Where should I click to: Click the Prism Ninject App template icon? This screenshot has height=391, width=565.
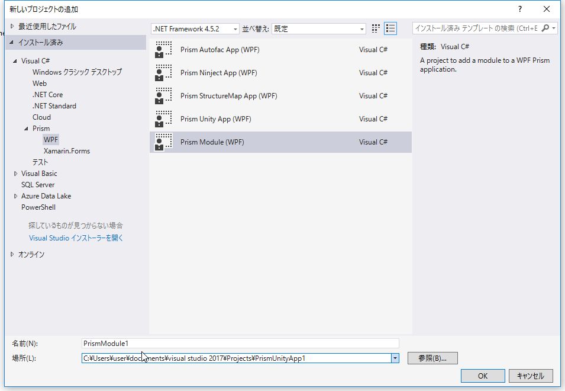click(x=163, y=73)
